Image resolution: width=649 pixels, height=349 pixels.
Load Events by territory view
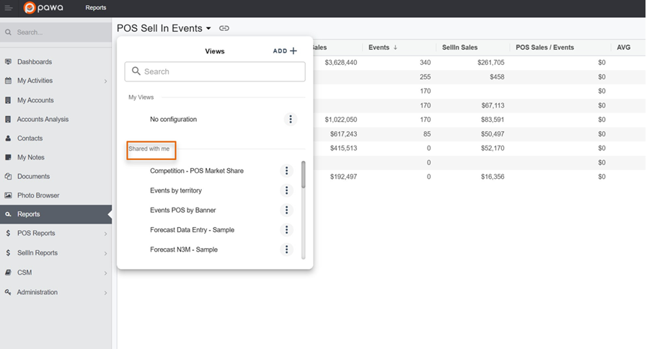click(176, 190)
